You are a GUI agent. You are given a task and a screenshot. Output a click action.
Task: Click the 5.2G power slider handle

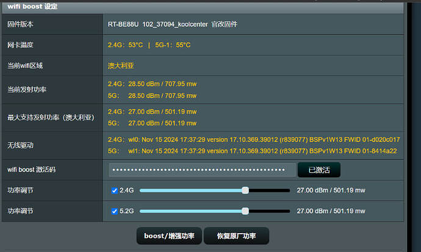click(245, 211)
